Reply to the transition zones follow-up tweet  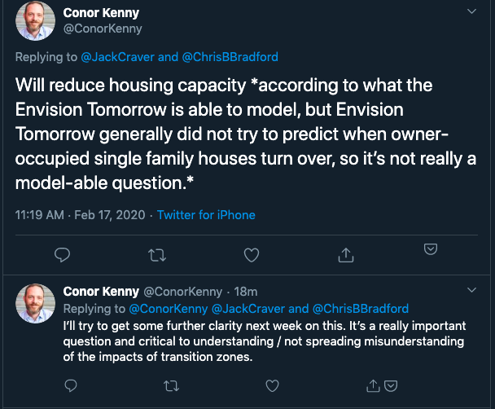click(x=70, y=385)
